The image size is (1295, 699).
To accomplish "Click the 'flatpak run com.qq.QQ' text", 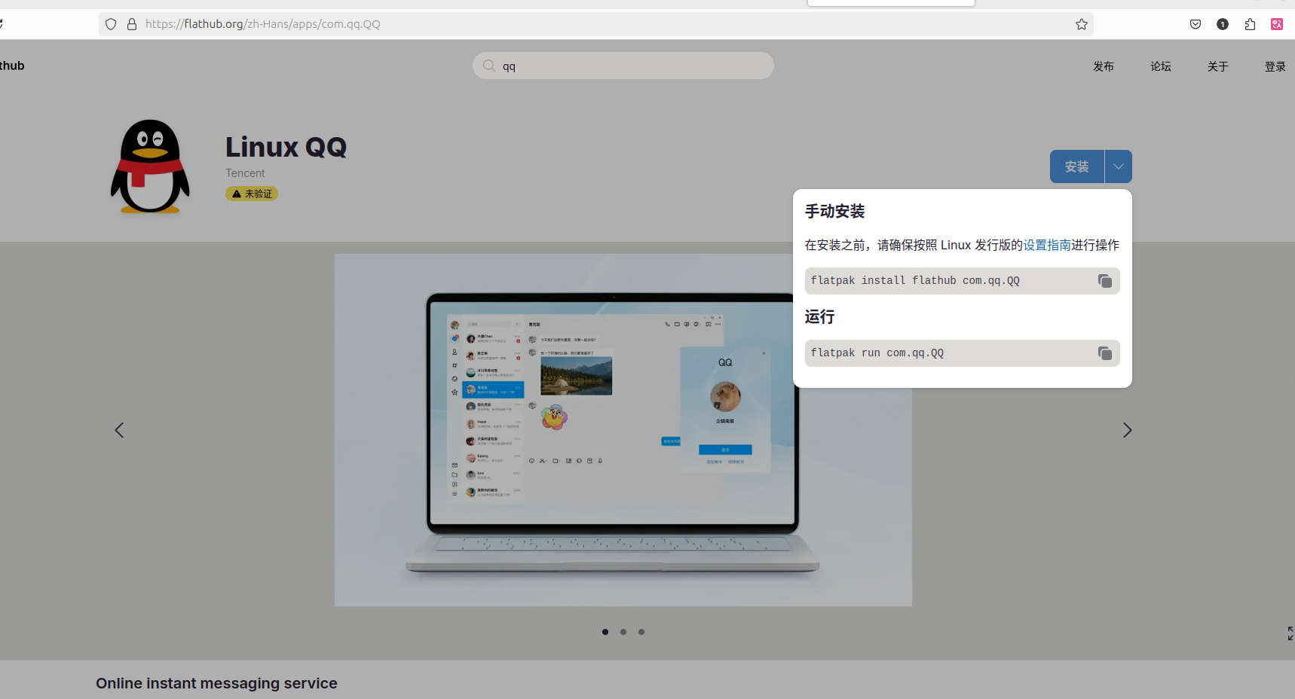I will point(877,353).
